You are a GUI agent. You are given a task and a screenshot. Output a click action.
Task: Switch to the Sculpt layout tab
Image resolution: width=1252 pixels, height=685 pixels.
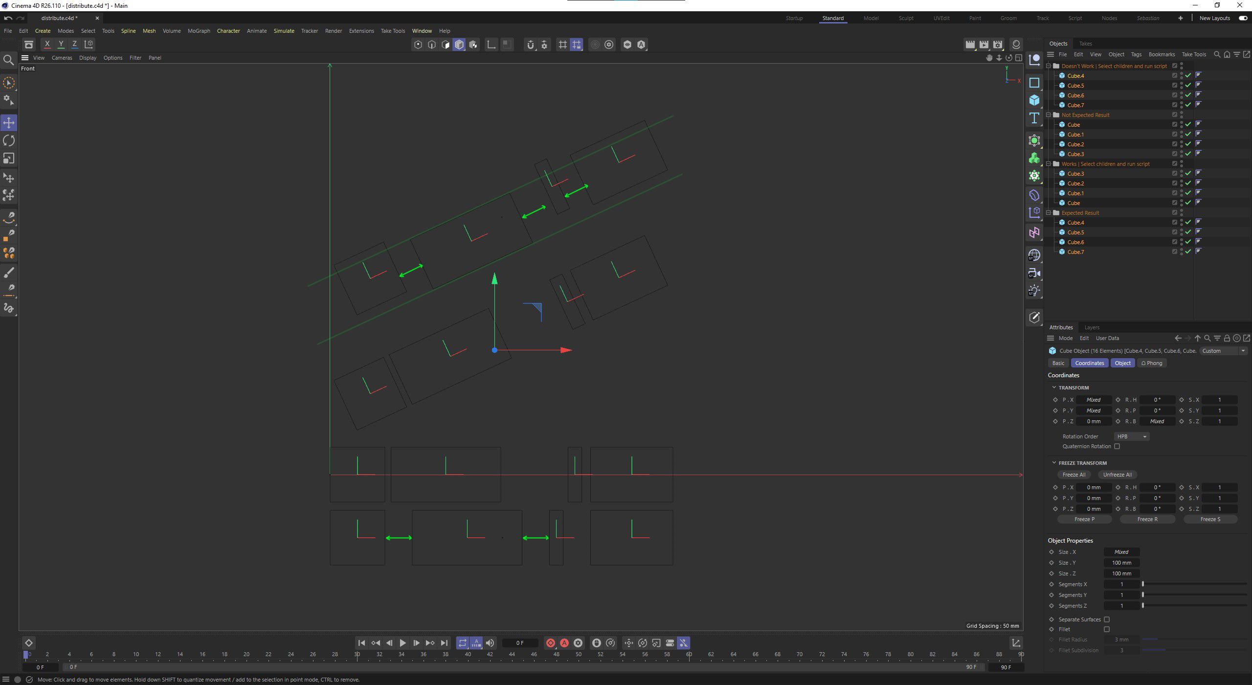tap(906, 18)
